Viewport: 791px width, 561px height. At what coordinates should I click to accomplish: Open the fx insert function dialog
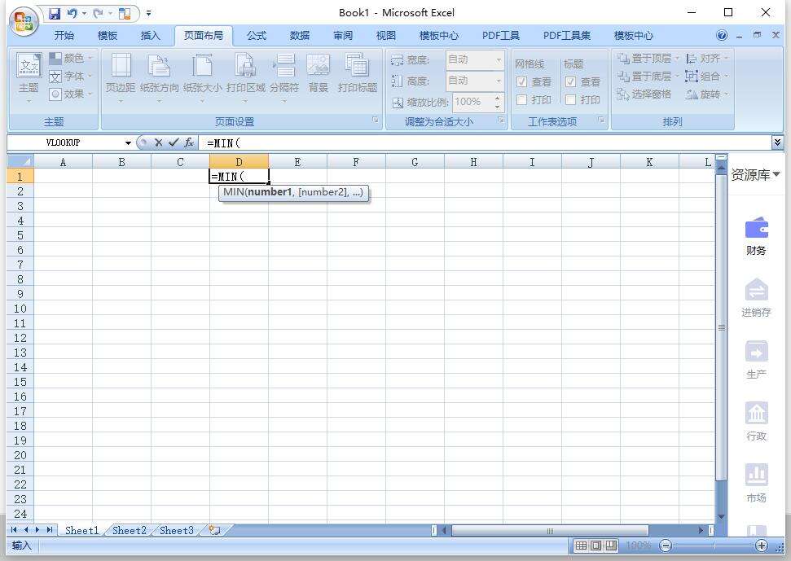pyautogui.click(x=189, y=142)
